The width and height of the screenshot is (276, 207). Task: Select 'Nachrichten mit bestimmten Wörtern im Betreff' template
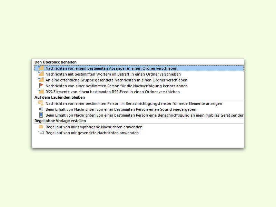(113, 74)
